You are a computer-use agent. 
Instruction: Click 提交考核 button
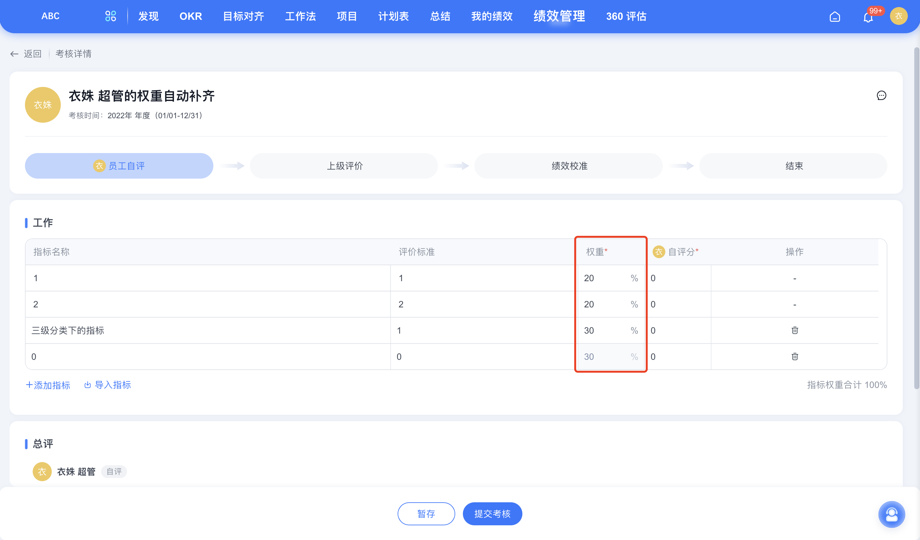pyautogui.click(x=492, y=514)
